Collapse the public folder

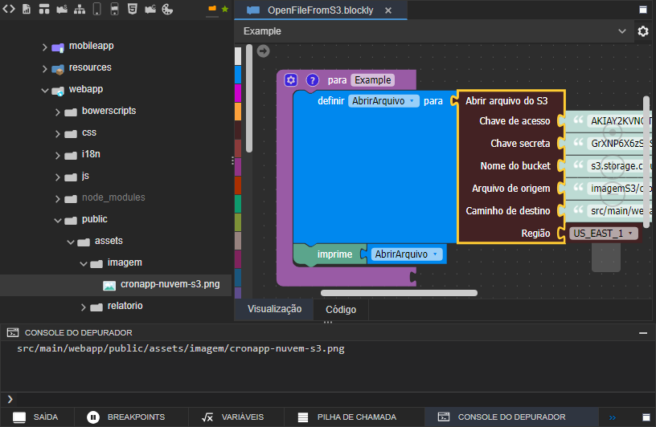coord(58,221)
